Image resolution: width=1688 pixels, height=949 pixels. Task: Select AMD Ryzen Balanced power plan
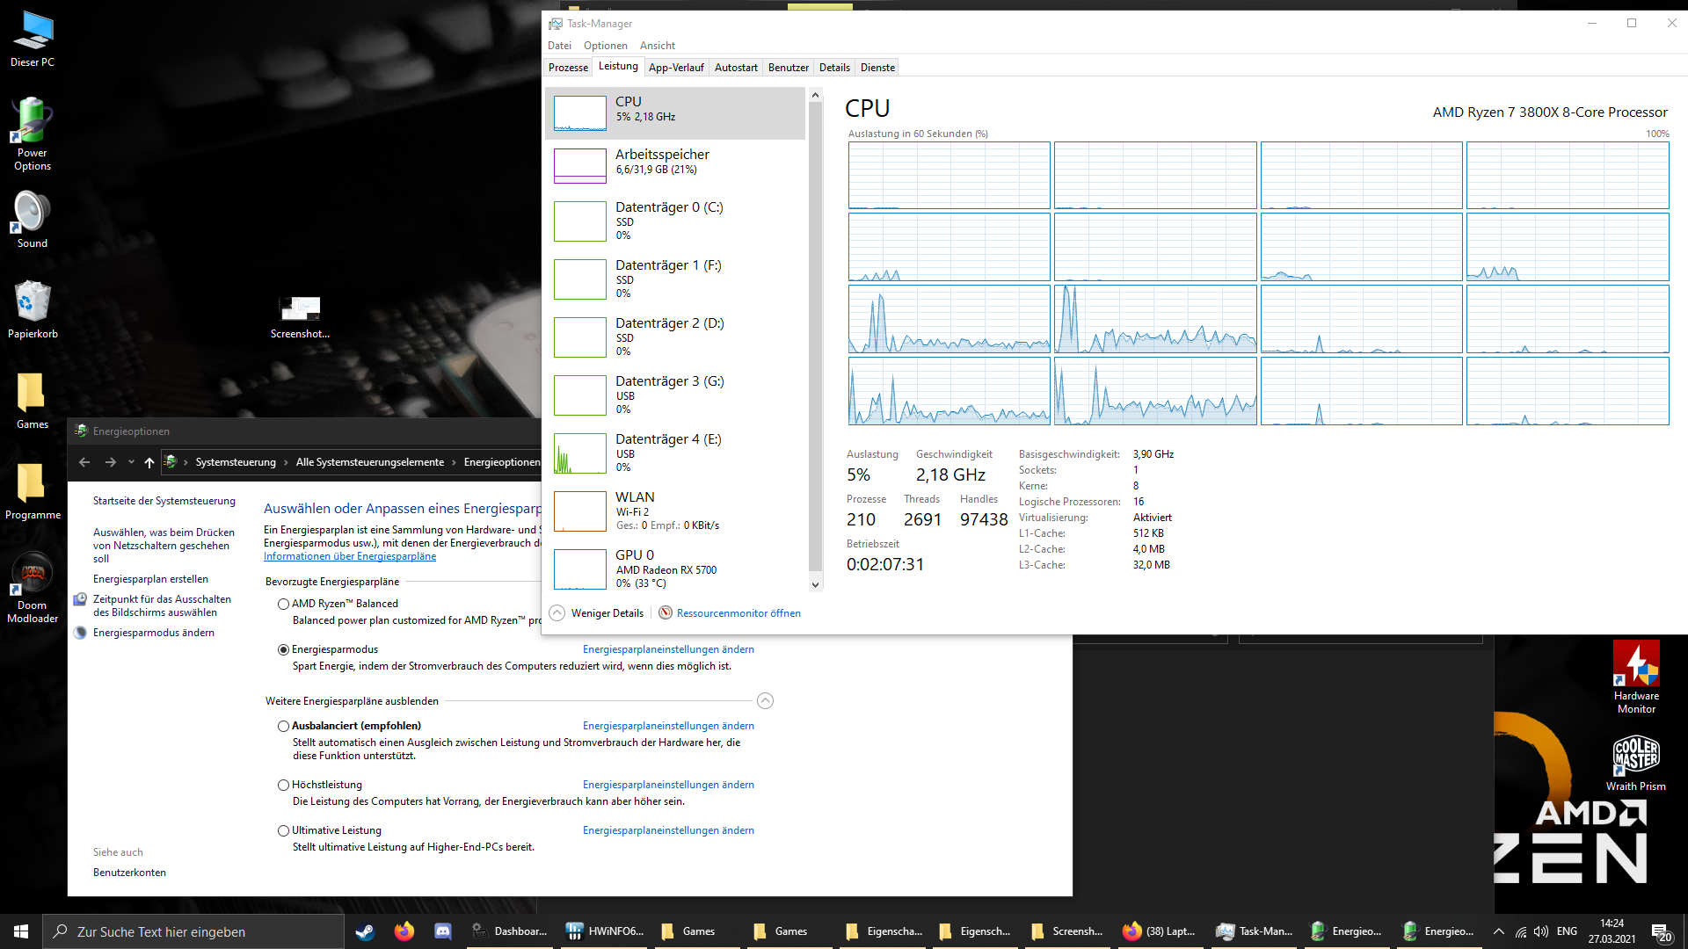(283, 604)
